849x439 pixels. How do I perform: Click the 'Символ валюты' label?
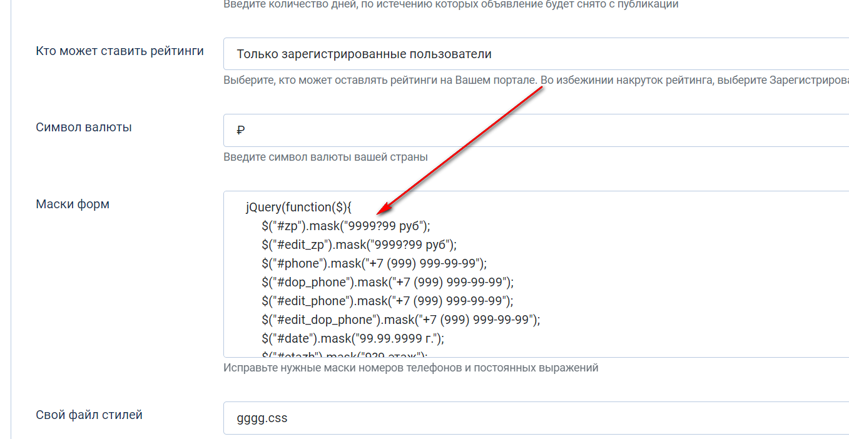(84, 128)
